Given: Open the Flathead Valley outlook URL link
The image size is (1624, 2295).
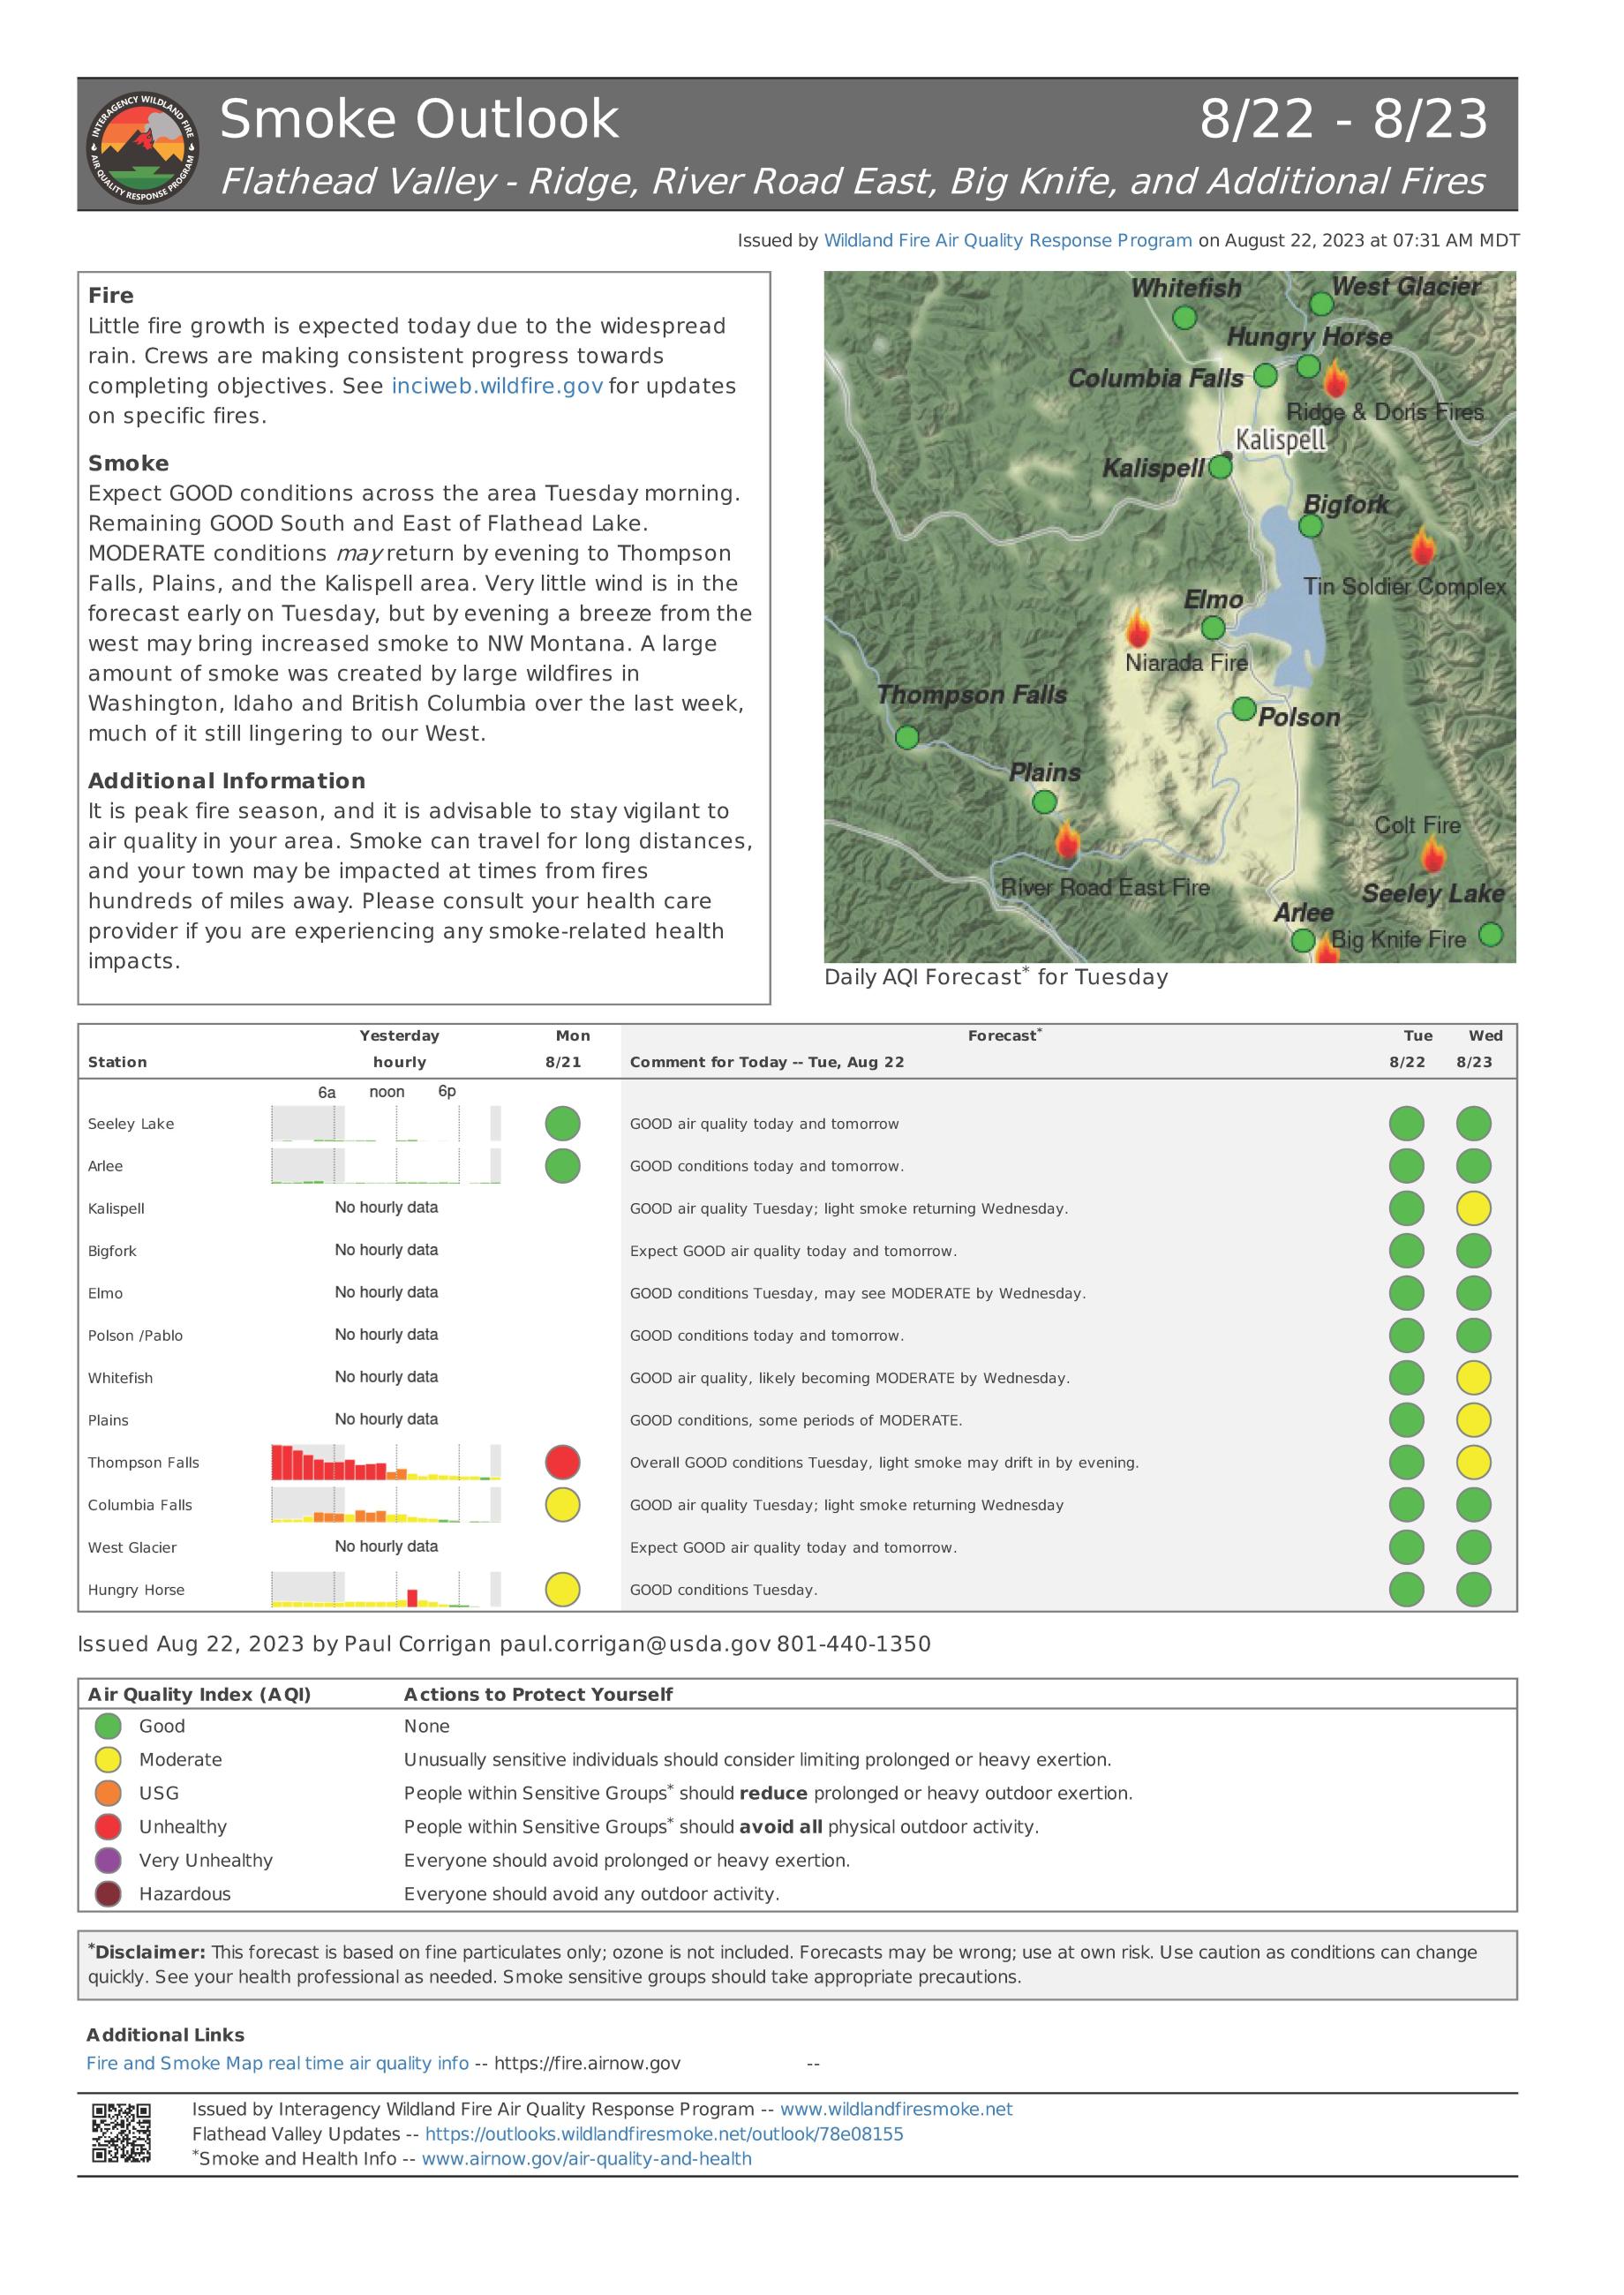Looking at the screenshot, I should click(664, 2134).
